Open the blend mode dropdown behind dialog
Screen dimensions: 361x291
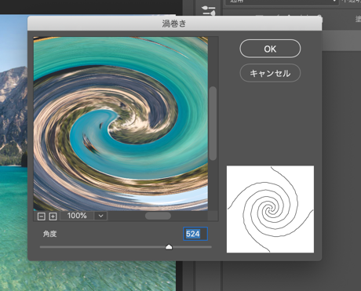282,2
